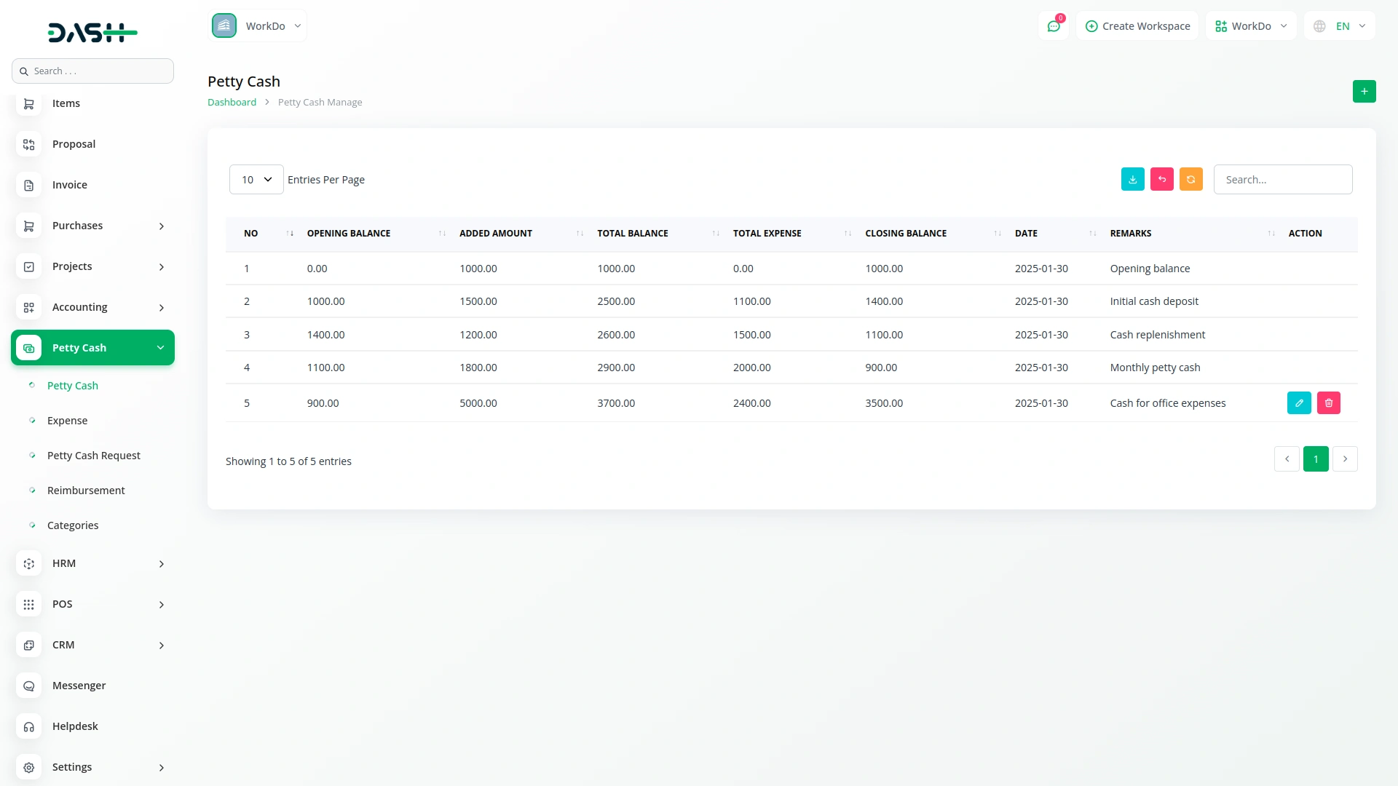Image resolution: width=1398 pixels, height=786 pixels.
Task: Select Reimbursement in the sidebar
Action: click(86, 491)
